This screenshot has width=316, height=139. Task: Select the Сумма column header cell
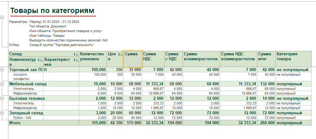[x=133, y=59]
